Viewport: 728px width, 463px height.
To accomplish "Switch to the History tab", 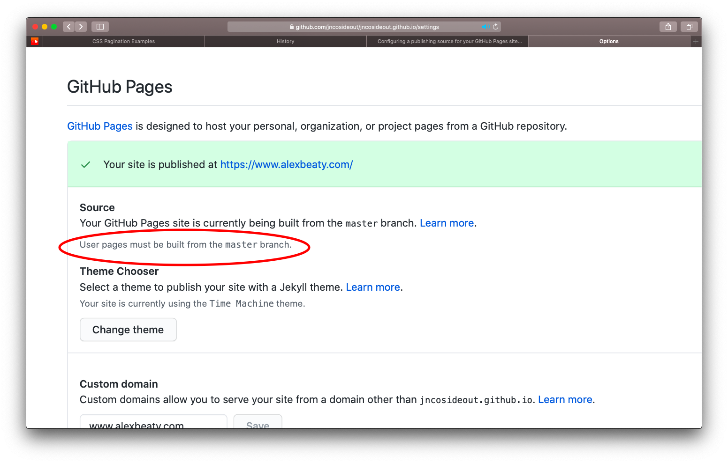I will (x=286, y=41).
